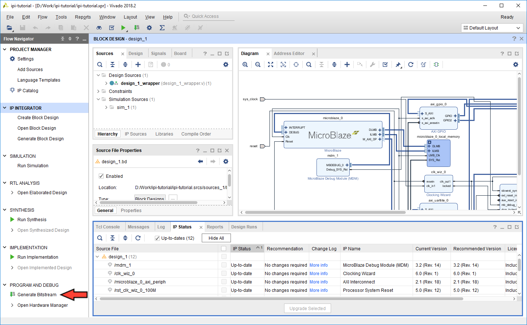Click the Run Synthesis green play icon in Flow Navigator
The width and height of the screenshot is (527, 325).
(x=12, y=220)
